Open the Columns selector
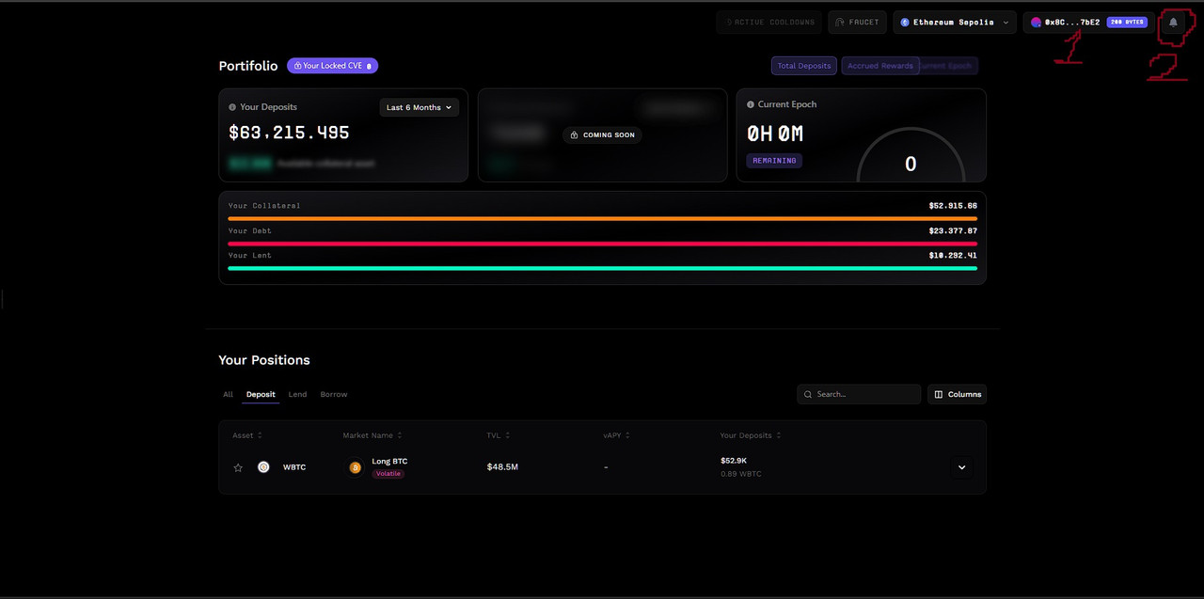 [x=957, y=394]
